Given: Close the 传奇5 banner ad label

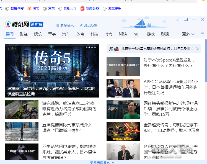Looking at the screenshot, I should pos(15,49).
